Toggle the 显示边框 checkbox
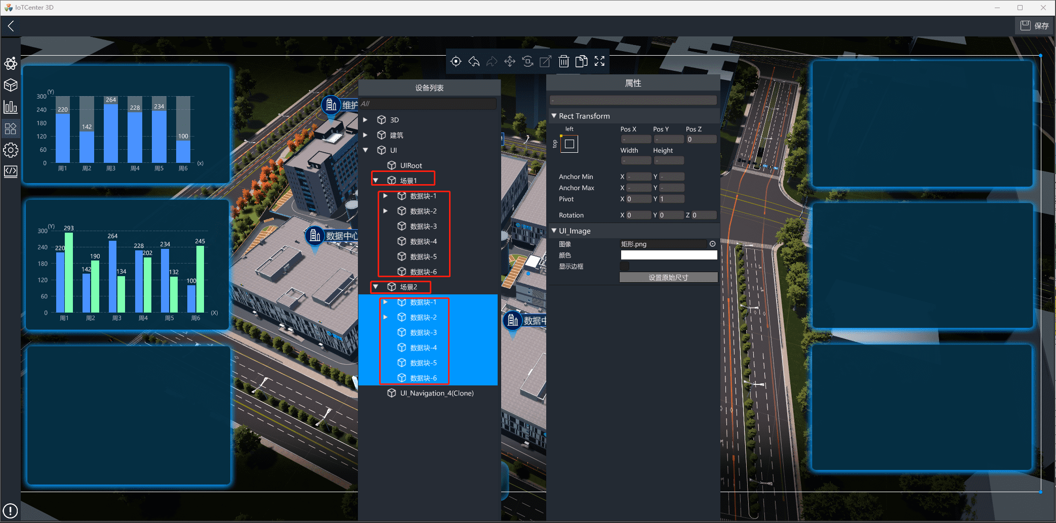 [x=625, y=267]
